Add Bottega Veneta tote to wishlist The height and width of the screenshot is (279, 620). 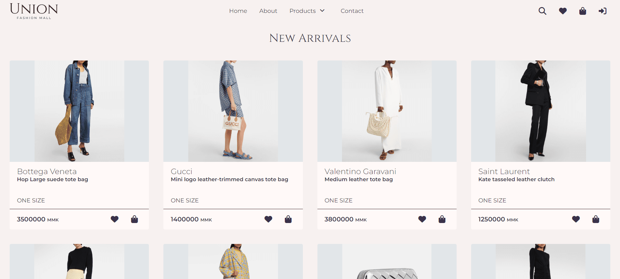pos(115,219)
